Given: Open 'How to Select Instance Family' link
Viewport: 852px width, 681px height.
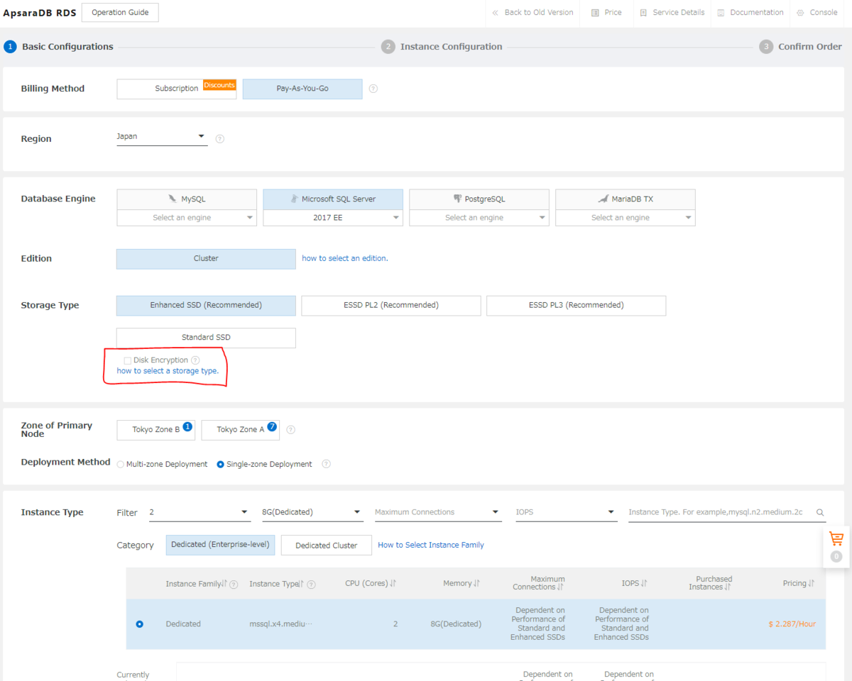Looking at the screenshot, I should coord(431,545).
